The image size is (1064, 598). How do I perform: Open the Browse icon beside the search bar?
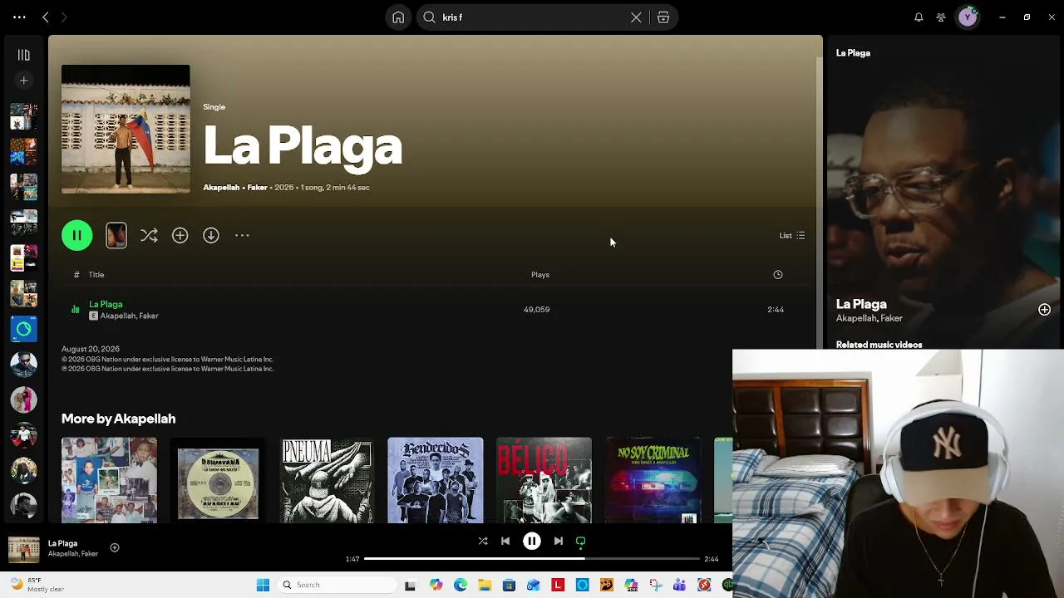pos(663,17)
